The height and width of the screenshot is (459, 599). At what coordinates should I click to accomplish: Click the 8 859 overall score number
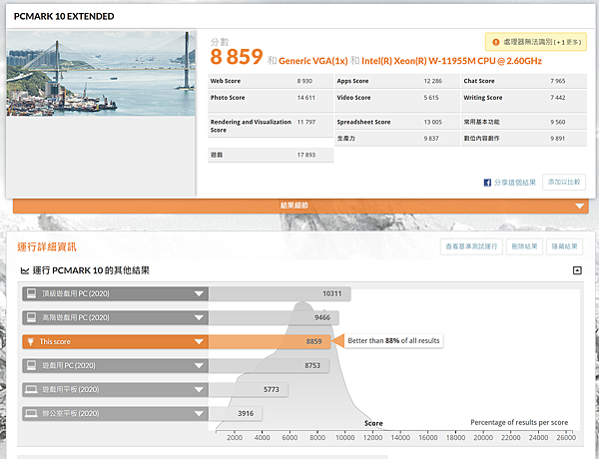click(236, 57)
